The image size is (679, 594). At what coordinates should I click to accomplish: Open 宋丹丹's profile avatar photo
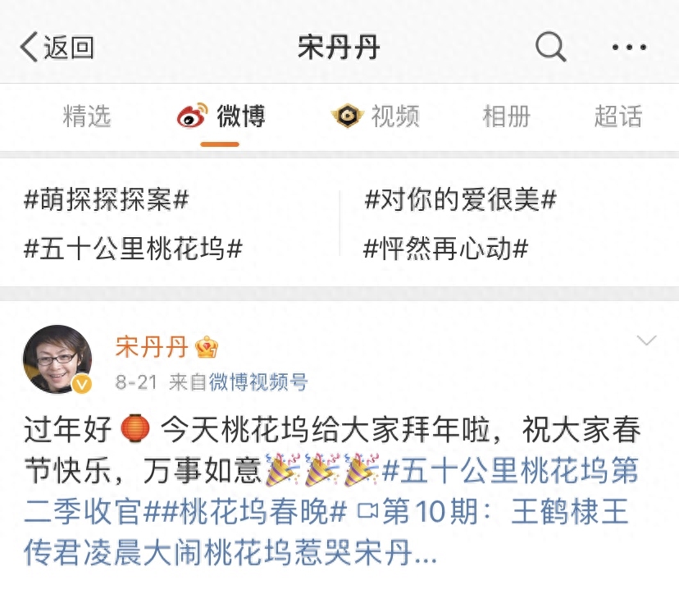pos(57,359)
